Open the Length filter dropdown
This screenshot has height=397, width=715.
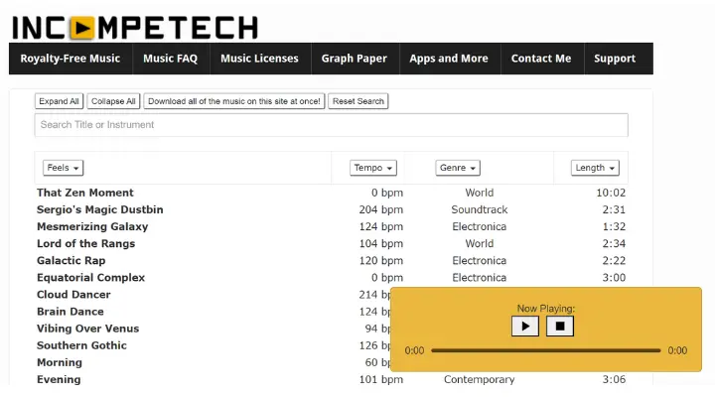(595, 168)
